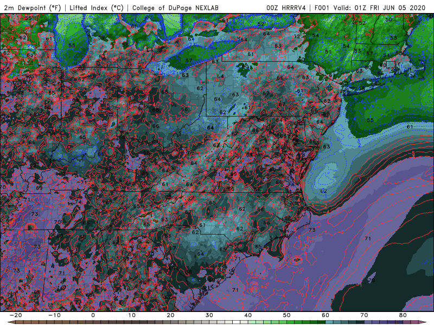Screen dimensions: 434x325
Task: Click the '0' color scale label
Action: (93, 315)
